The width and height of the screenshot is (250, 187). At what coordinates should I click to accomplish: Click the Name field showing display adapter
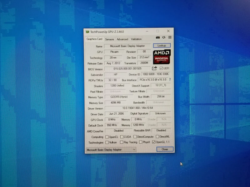pyautogui.click(x=127, y=46)
